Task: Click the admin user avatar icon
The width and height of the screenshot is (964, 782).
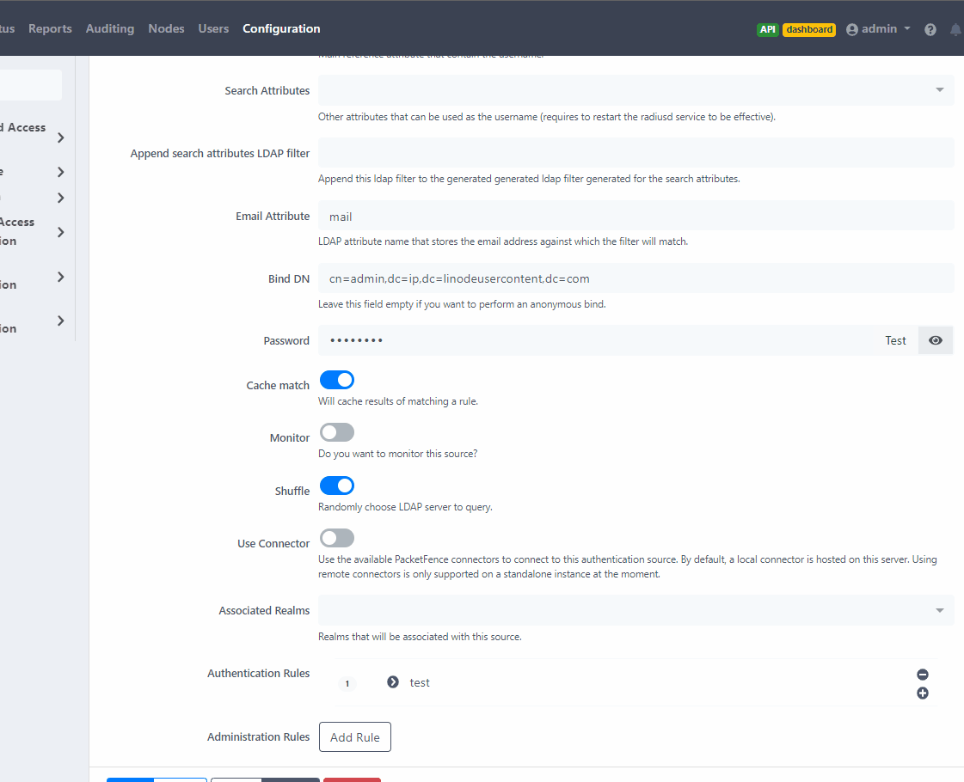Action: click(850, 28)
